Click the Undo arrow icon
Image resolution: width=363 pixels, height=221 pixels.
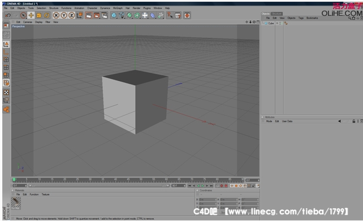click(8, 15)
